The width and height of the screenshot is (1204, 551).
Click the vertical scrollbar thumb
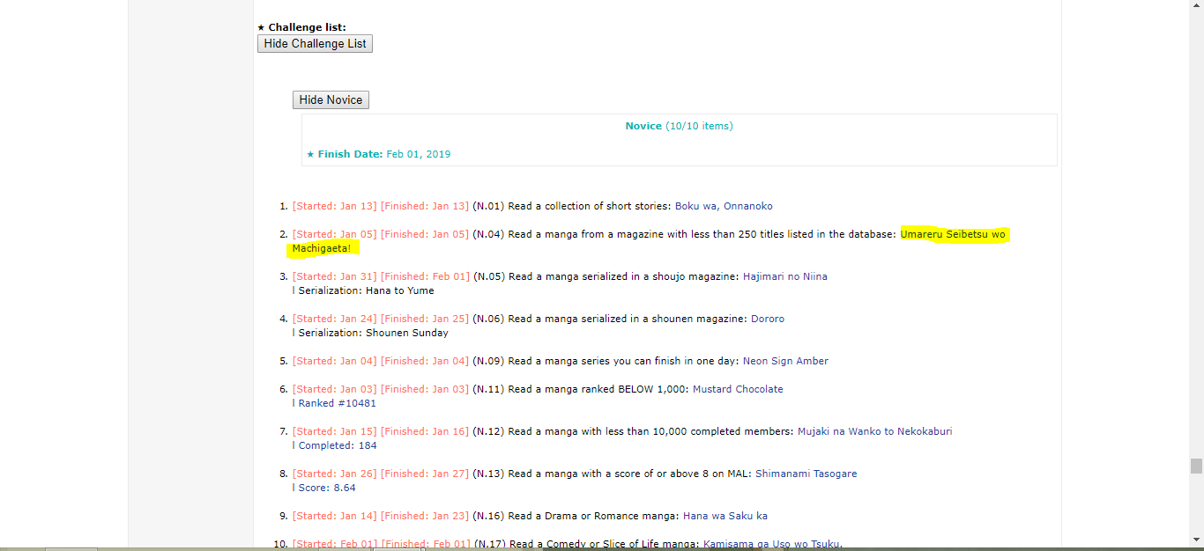(1196, 466)
